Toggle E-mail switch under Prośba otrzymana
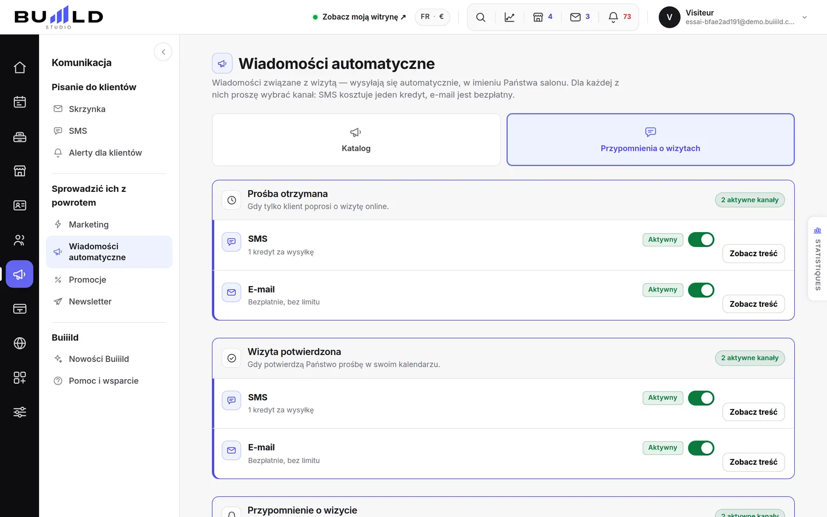 pos(701,290)
